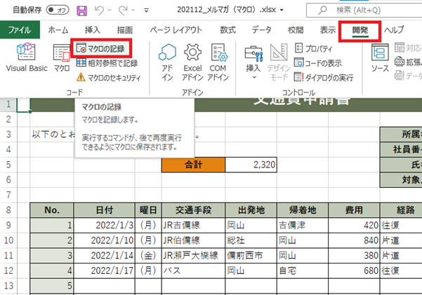The width and height of the screenshot is (422, 295).
Task: Select the cell showing 2,320
Action: coord(251,165)
